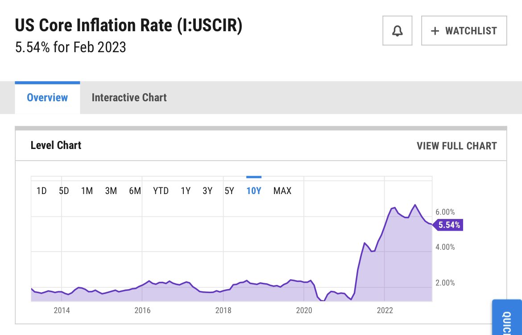The height and width of the screenshot is (335, 522).
Task: Open the VIEW FULL CHART link
Action: [x=456, y=146]
